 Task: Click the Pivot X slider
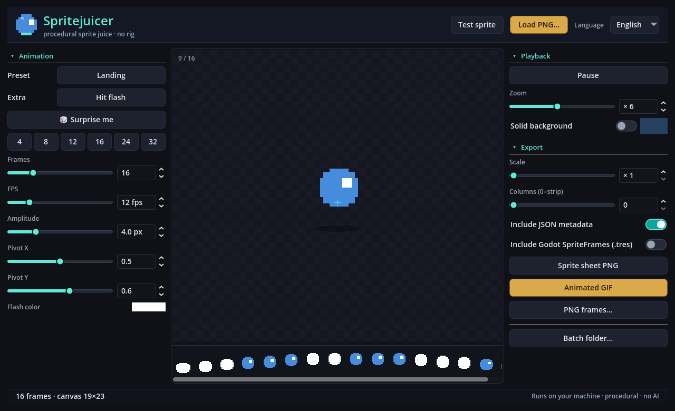tap(60, 261)
